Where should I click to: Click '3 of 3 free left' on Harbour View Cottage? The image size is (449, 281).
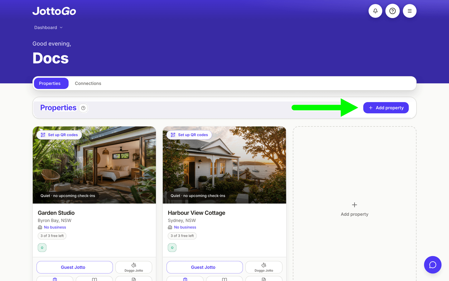coord(182,236)
